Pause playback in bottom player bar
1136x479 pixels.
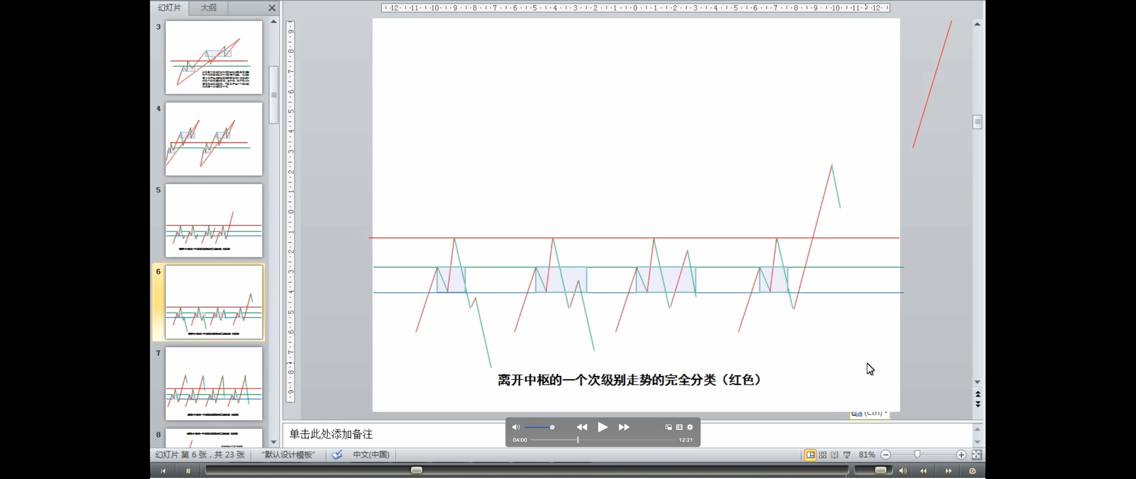(188, 471)
